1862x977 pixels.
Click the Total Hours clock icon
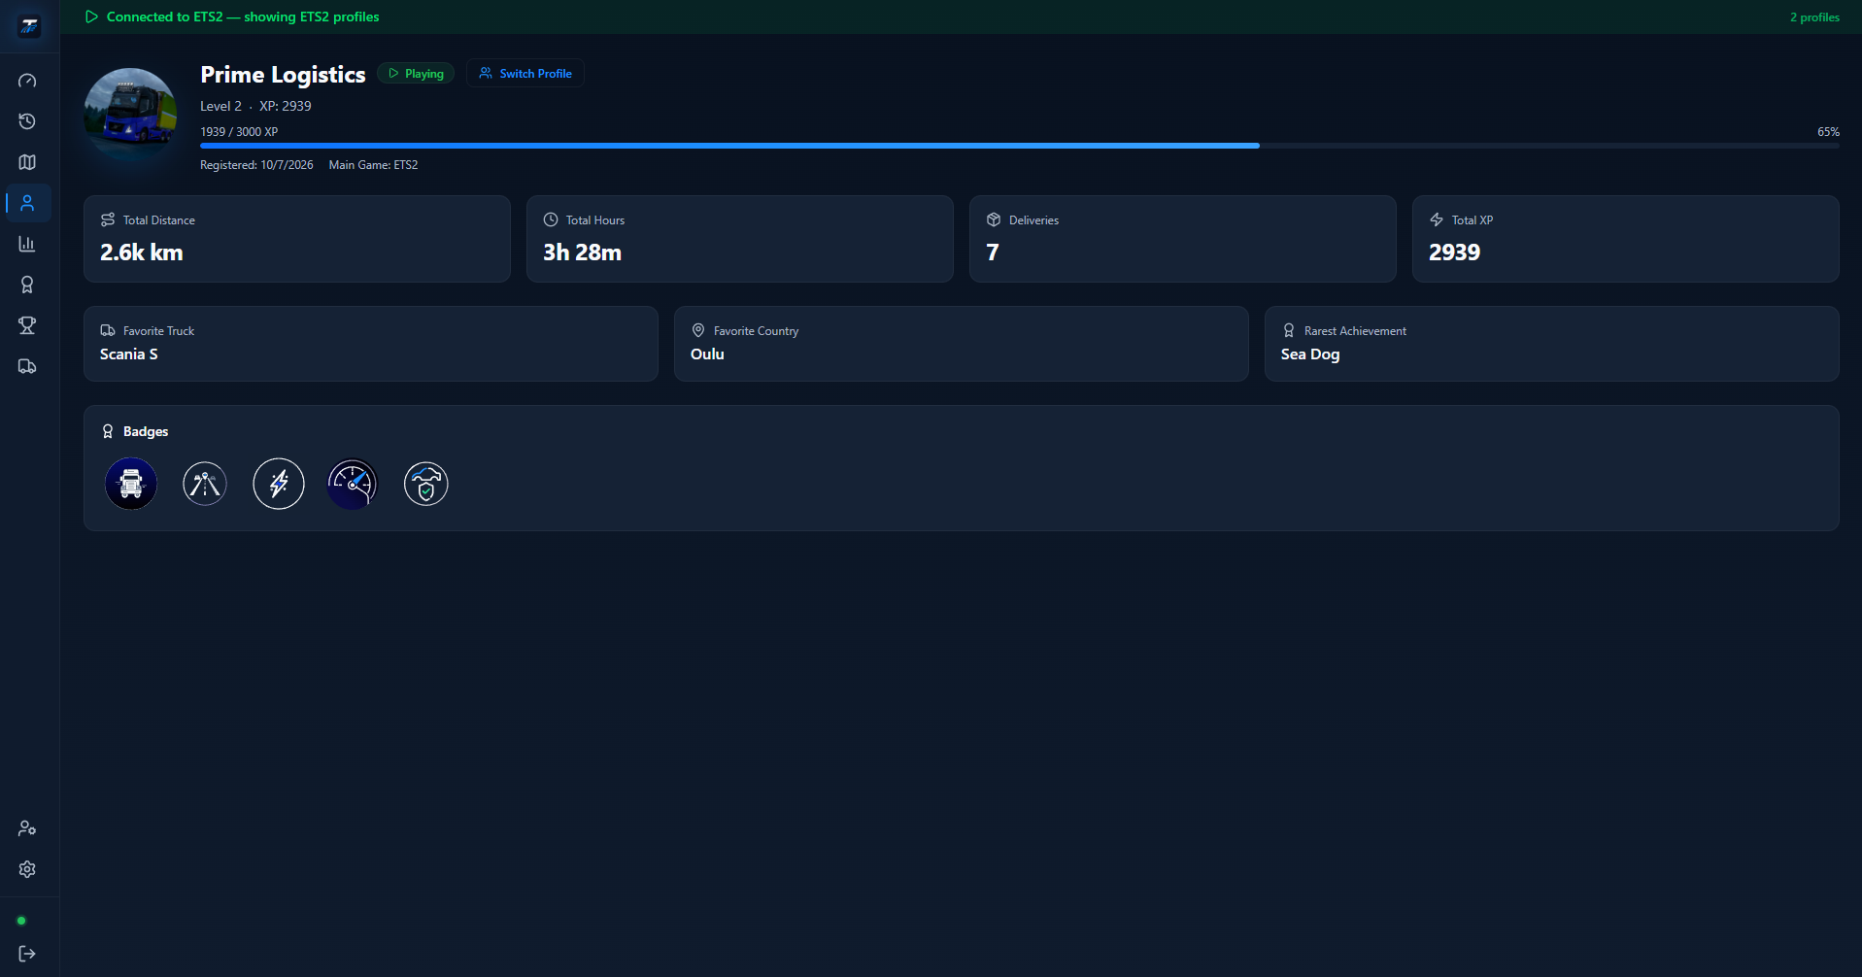tap(551, 219)
